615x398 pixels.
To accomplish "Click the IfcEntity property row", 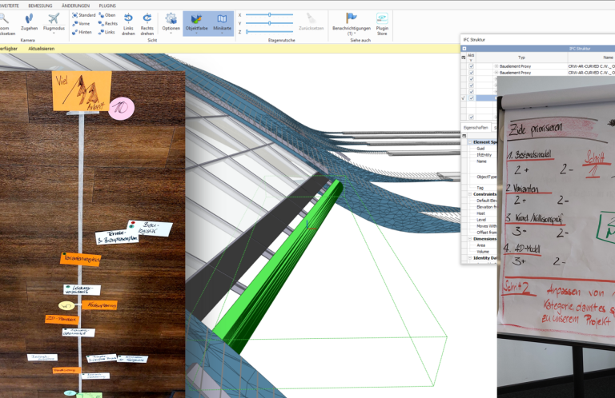I will [x=482, y=155].
